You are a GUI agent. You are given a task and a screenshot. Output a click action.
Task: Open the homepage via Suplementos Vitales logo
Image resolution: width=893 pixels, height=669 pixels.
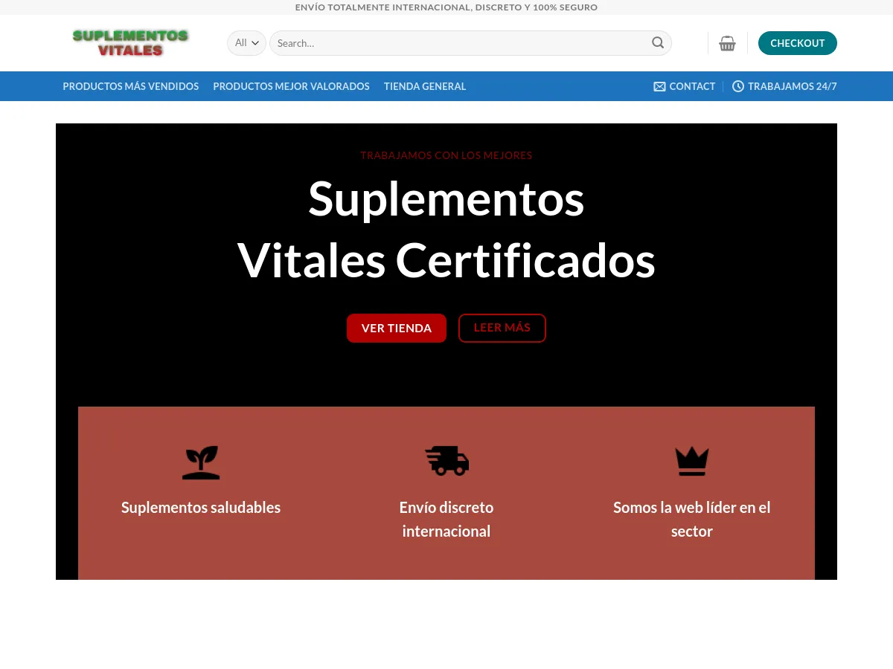130,42
